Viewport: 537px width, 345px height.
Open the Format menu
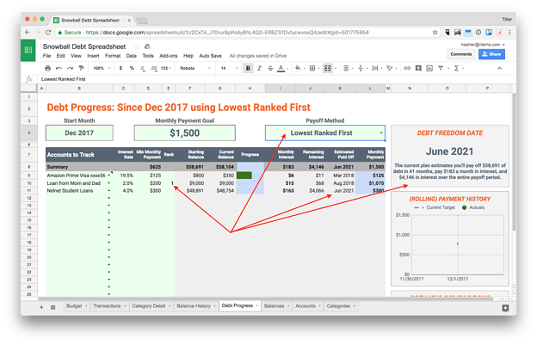pyautogui.click(x=113, y=56)
